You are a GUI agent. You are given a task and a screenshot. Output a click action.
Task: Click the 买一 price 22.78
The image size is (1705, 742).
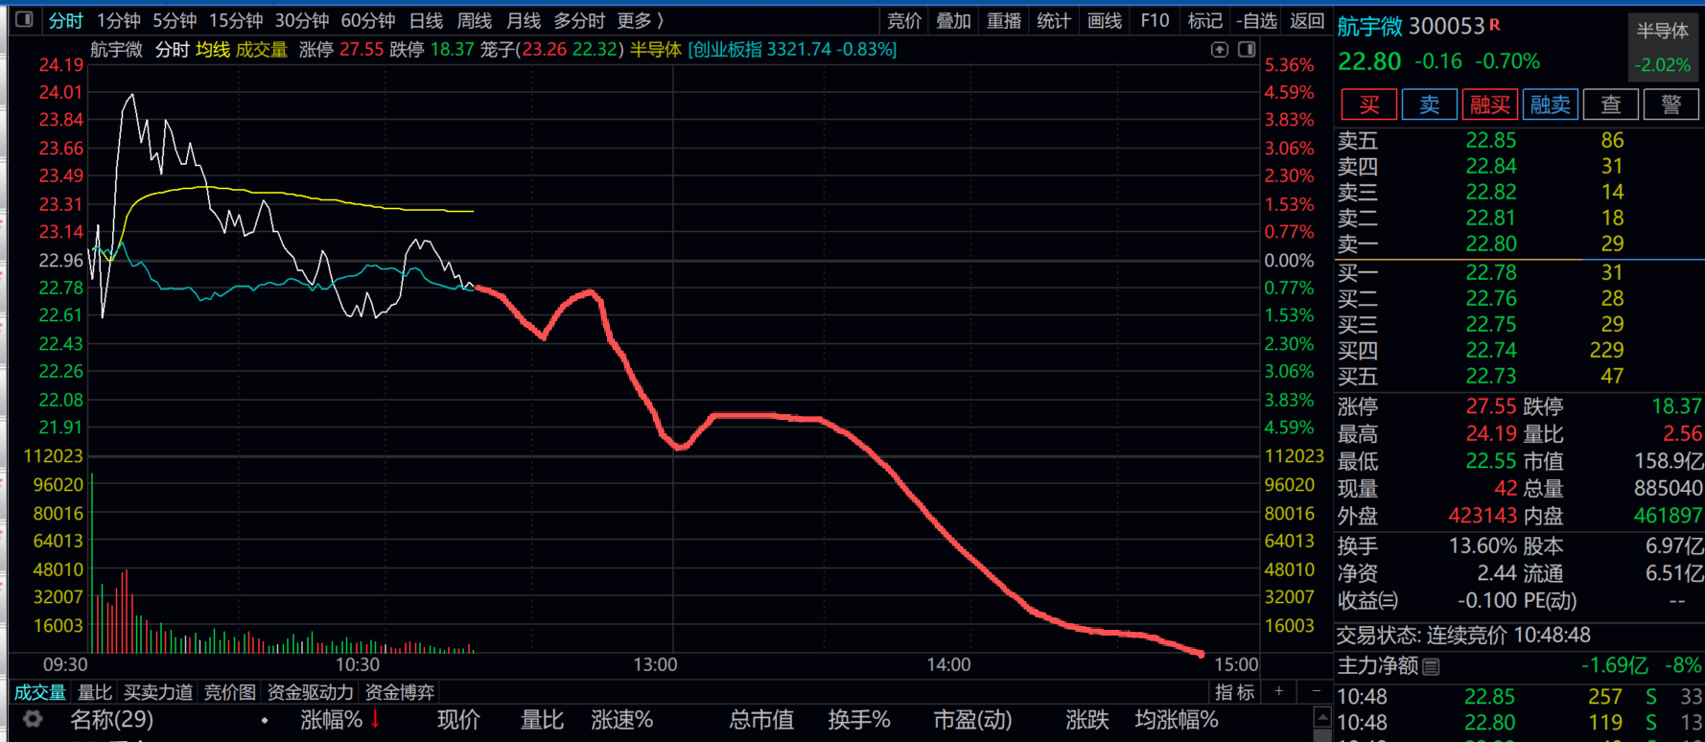[x=1491, y=273]
